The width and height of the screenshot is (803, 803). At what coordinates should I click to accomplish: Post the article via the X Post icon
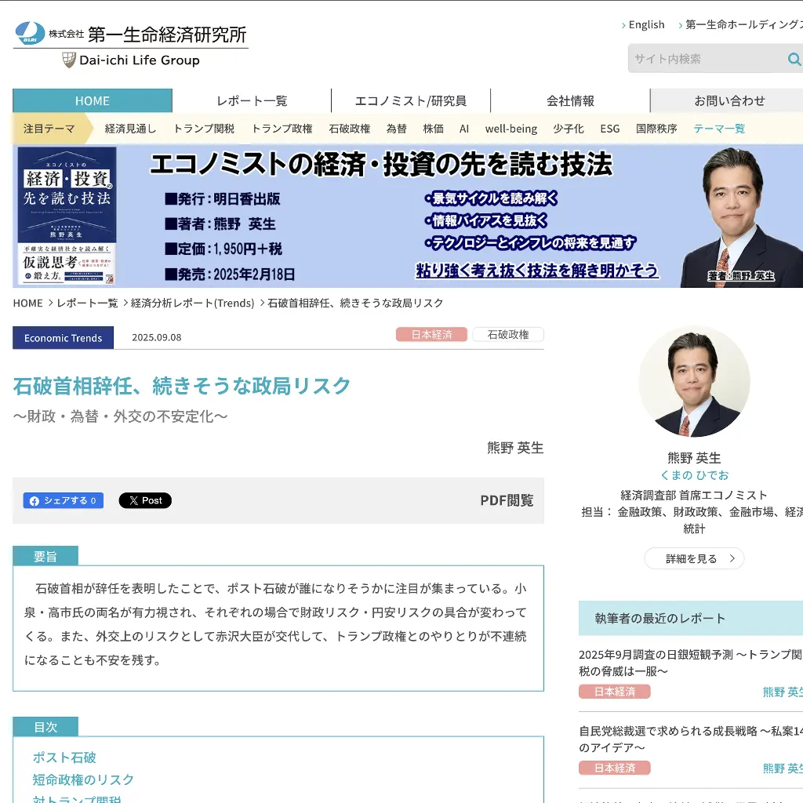pyautogui.click(x=145, y=500)
